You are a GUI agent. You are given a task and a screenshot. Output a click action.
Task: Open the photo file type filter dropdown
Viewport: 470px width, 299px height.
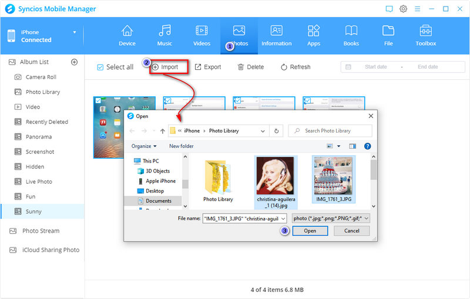click(331, 219)
